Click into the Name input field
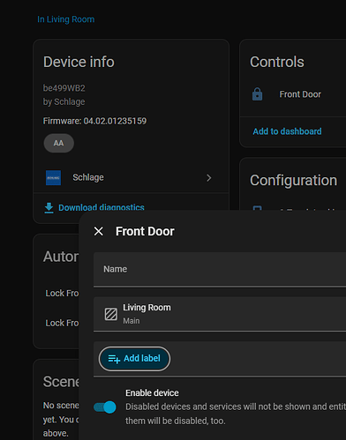The width and height of the screenshot is (346, 440). pyautogui.click(x=220, y=269)
